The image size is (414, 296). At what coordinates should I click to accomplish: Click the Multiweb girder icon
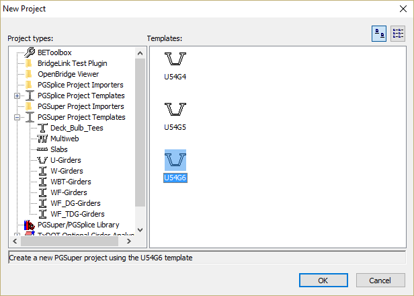coord(43,139)
